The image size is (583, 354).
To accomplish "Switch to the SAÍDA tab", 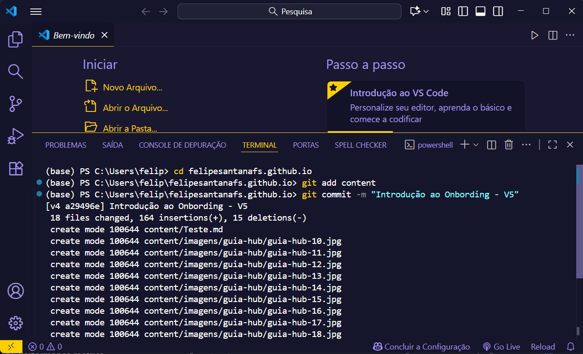I will [112, 145].
